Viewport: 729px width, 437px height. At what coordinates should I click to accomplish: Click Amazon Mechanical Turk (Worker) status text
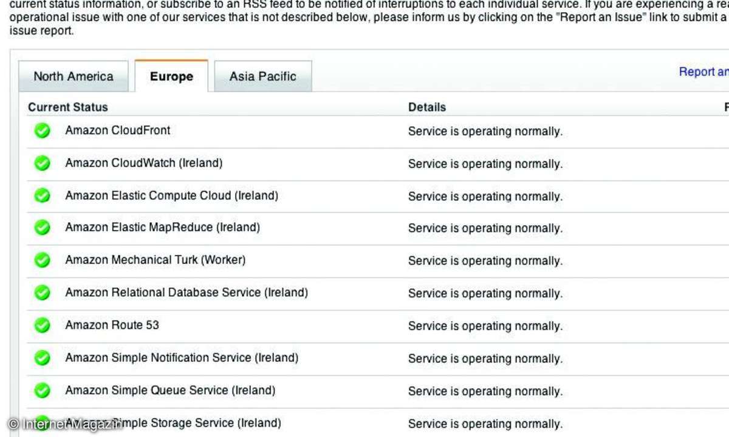point(485,261)
